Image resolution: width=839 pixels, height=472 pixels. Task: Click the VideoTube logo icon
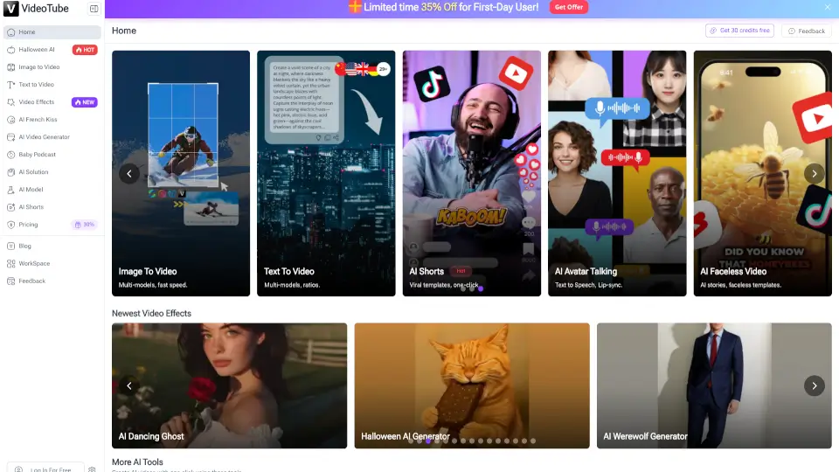click(10, 9)
